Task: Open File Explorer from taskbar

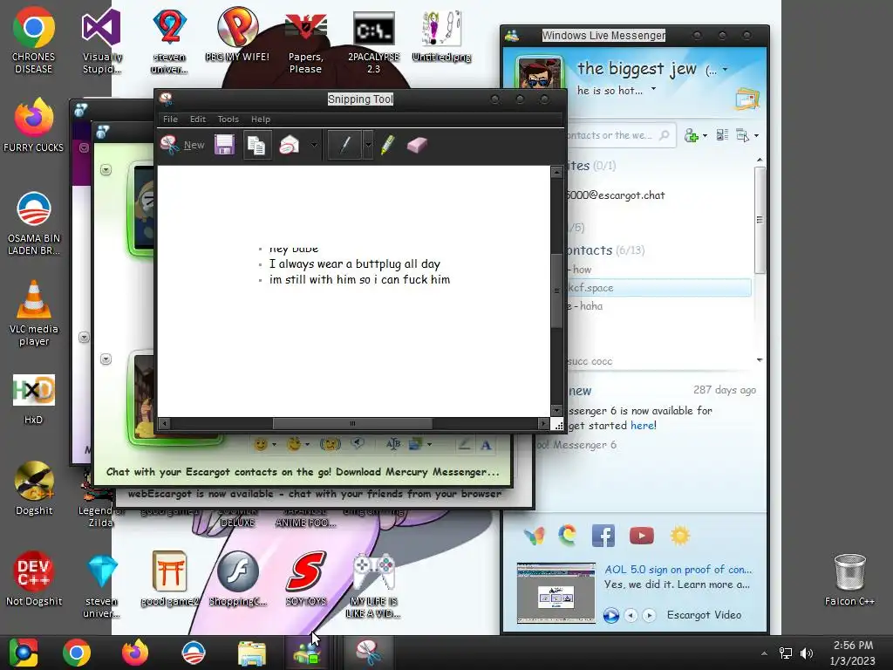Action: click(251, 653)
